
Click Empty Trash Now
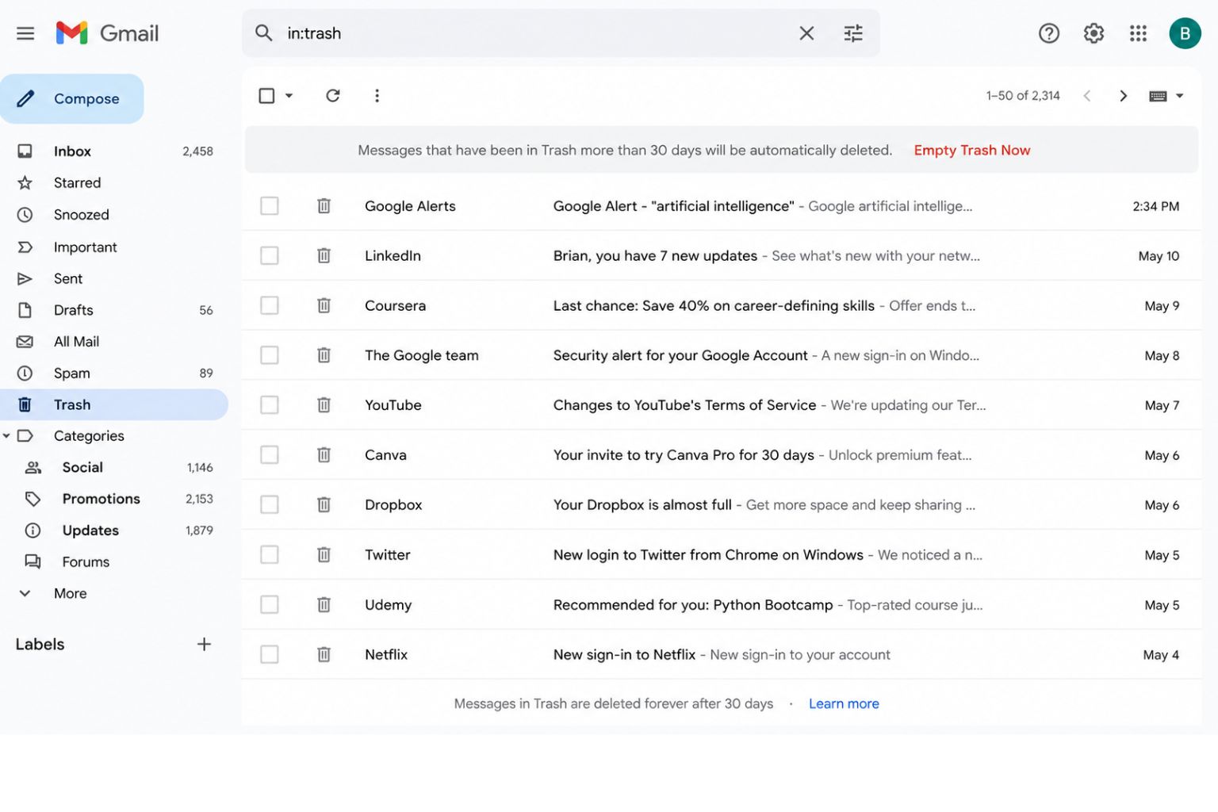click(971, 151)
